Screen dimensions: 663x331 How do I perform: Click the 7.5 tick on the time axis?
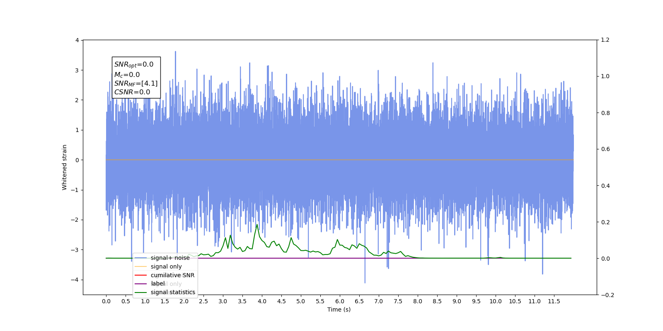tap(398, 301)
